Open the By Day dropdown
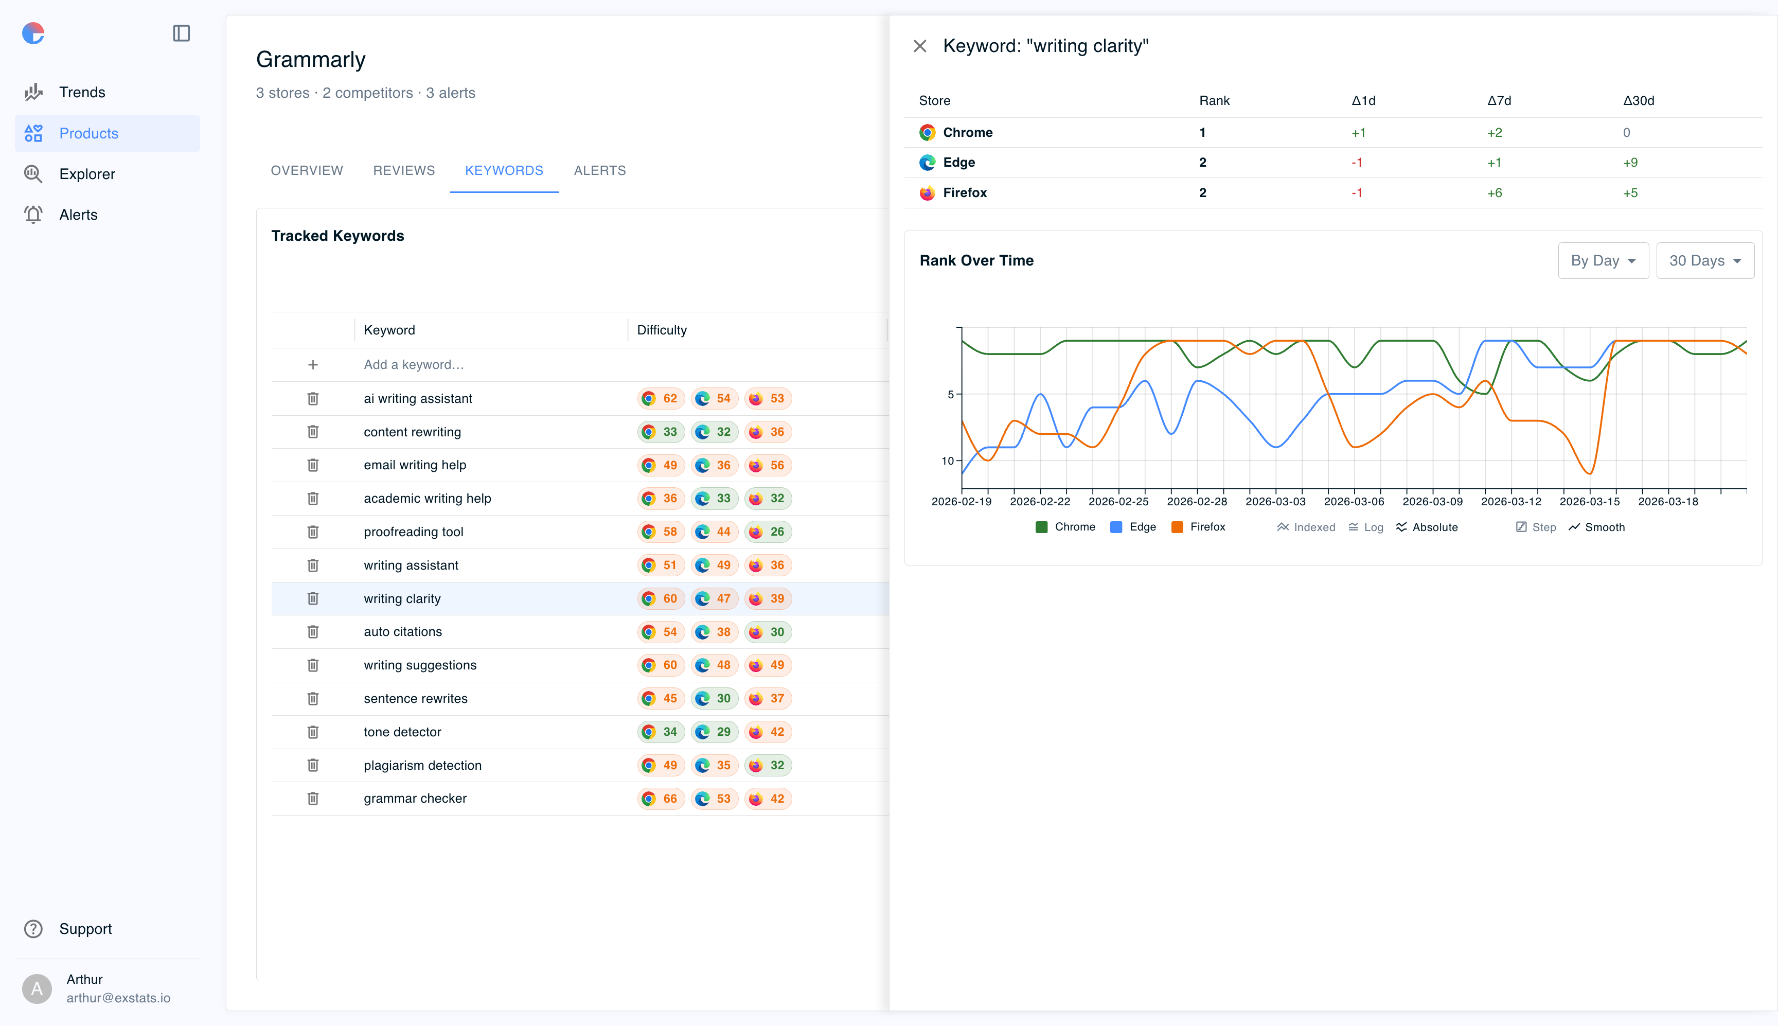1778x1026 pixels. (1603, 261)
